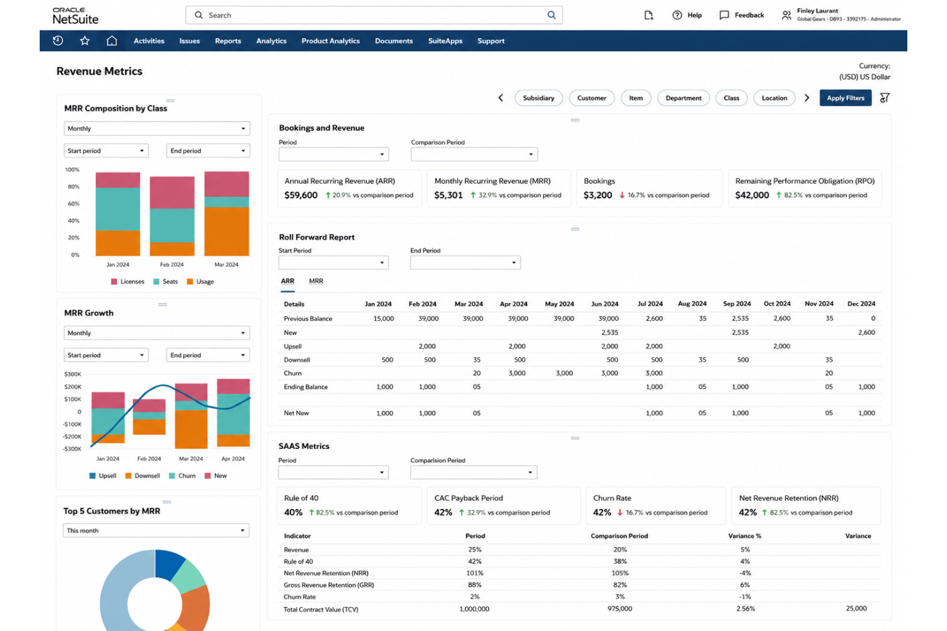Image resolution: width=947 pixels, height=631 pixels.
Task: Open MRR Composition Monthly dropdown
Action: pyautogui.click(x=157, y=129)
